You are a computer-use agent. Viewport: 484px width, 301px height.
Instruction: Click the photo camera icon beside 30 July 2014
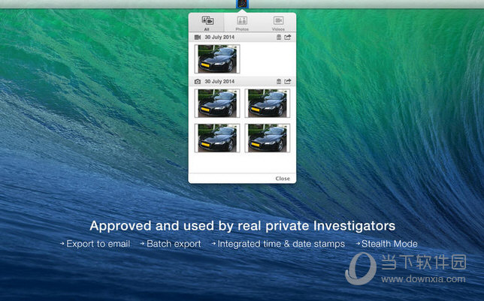coord(198,82)
